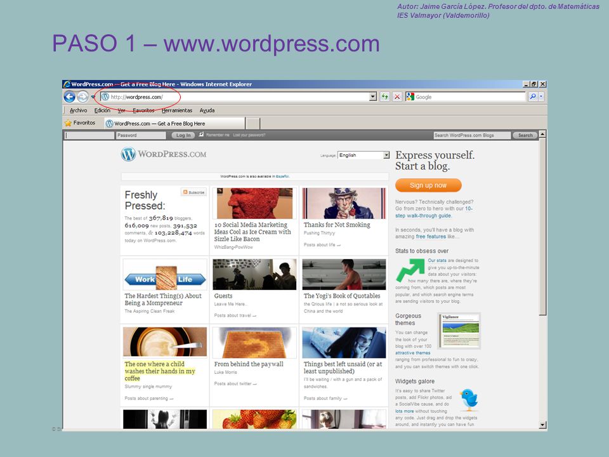The height and width of the screenshot is (457, 609).
Task: Click the vertical scrollbar thumb
Action: click(542, 227)
